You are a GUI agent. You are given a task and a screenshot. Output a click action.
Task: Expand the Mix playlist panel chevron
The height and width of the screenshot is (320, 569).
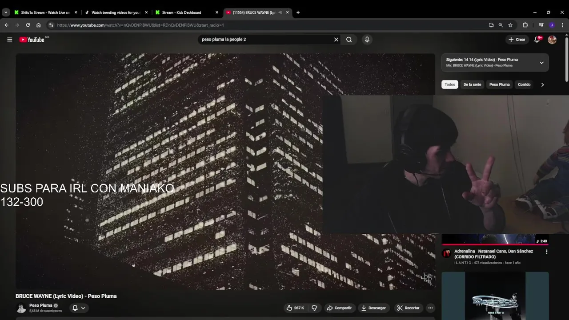pyautogui.click(x=541, y=63)
